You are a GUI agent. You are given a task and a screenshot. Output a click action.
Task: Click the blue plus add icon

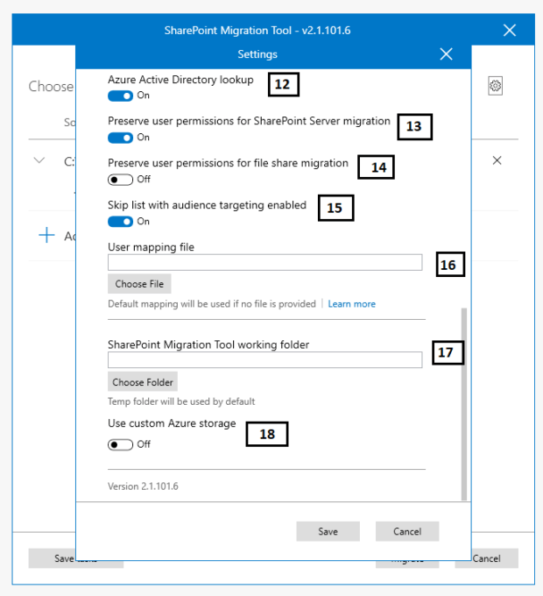tap(46, 235)
